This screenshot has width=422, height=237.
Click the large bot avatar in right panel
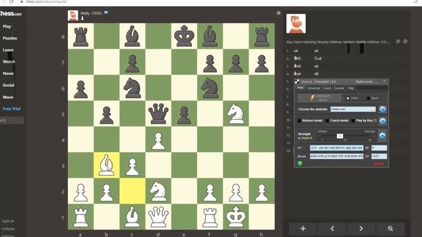296,24
